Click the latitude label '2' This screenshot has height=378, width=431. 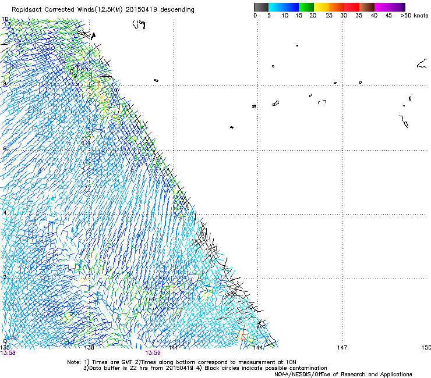[x=5, y=277]
